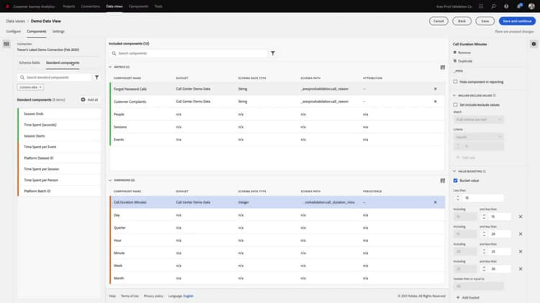Open column settings icon for Metrics table

[443, 67]
